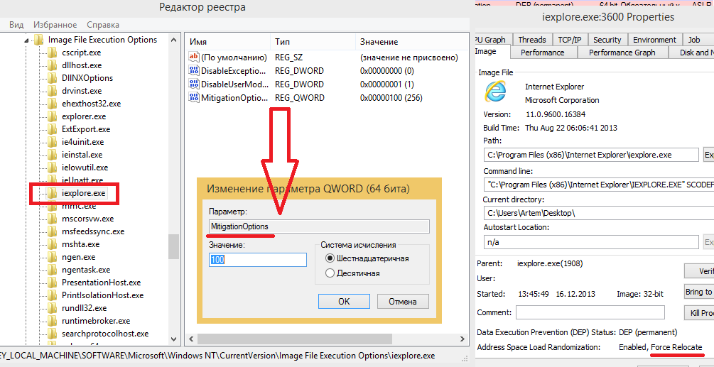Click the value (Значение) input field
This screenshot has width=714, height=367.
point(258,260)
